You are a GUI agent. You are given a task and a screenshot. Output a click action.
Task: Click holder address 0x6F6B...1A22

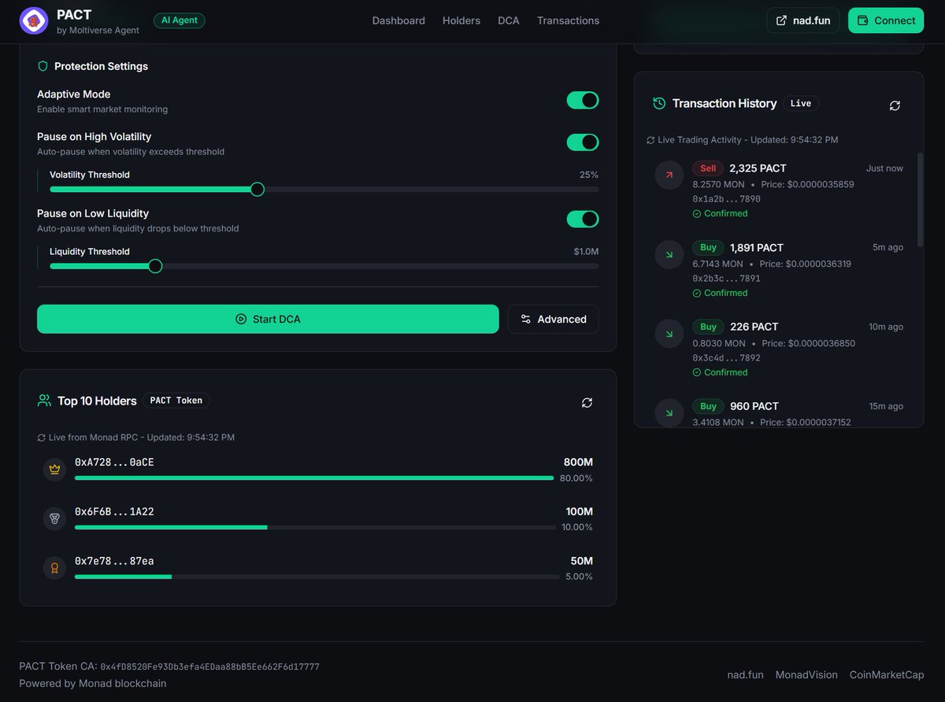(x=114, y=512)
